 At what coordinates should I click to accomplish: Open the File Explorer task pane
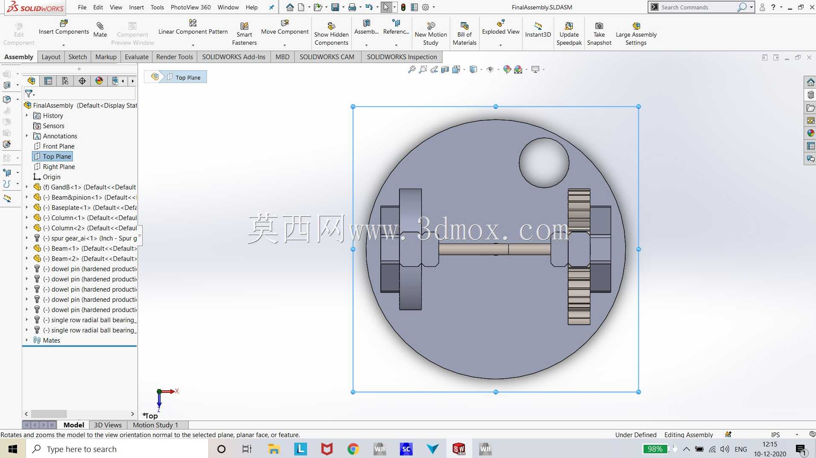[x=810, y=108]
